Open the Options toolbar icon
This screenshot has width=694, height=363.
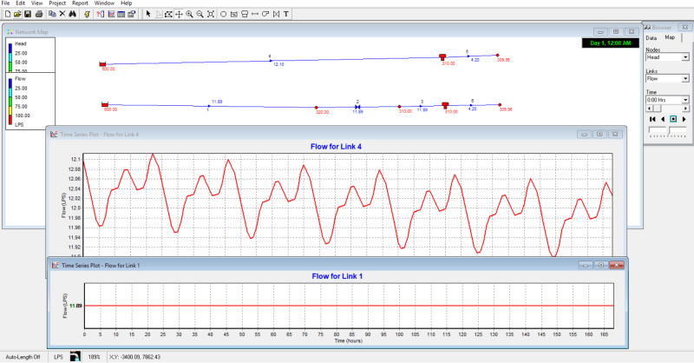[x=132, y=14]
